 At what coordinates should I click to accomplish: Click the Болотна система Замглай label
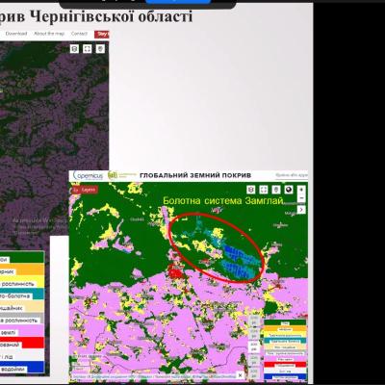pos(223,201)
